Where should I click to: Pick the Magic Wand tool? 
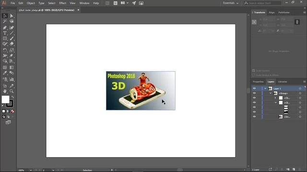(5, 21)
